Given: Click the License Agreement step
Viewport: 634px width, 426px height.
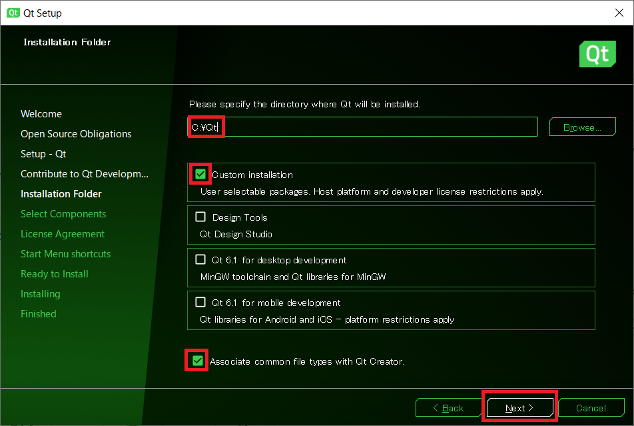Looking at the screenshot, I should tap(63, 234).
